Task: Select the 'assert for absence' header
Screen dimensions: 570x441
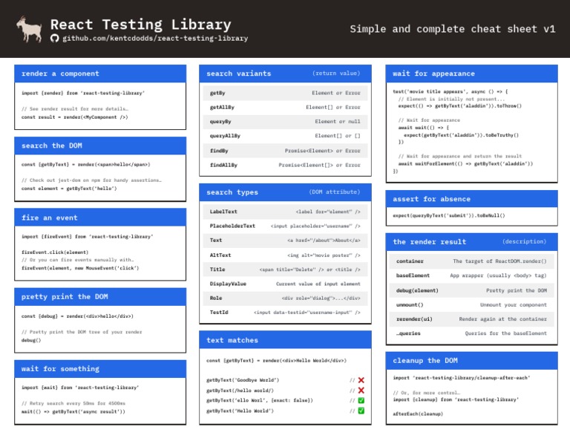Action: (x=471, y=199)
